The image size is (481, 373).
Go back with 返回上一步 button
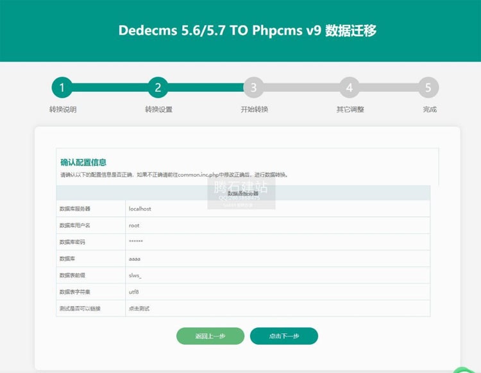210,336
